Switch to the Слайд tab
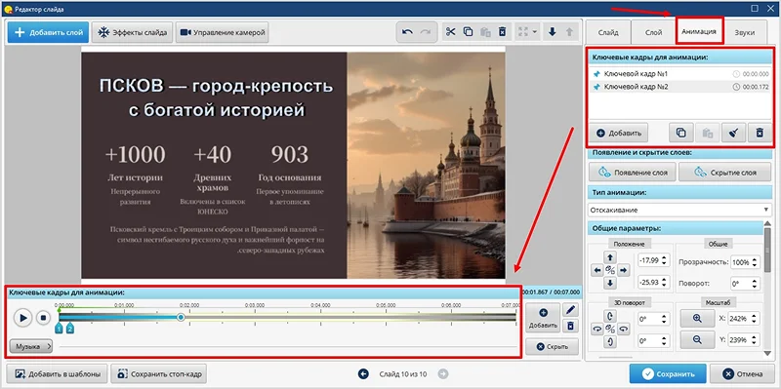781x389 pixels. pos(608,32)
